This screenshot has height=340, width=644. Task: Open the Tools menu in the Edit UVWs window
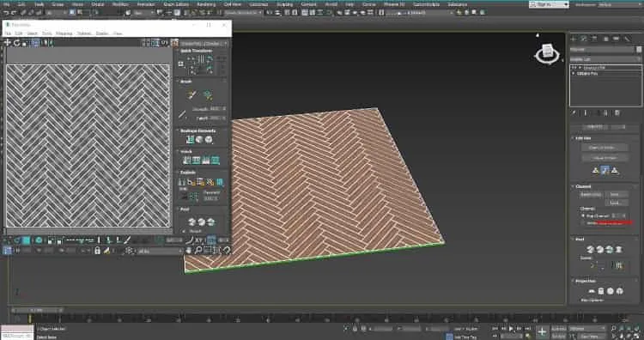47,33
